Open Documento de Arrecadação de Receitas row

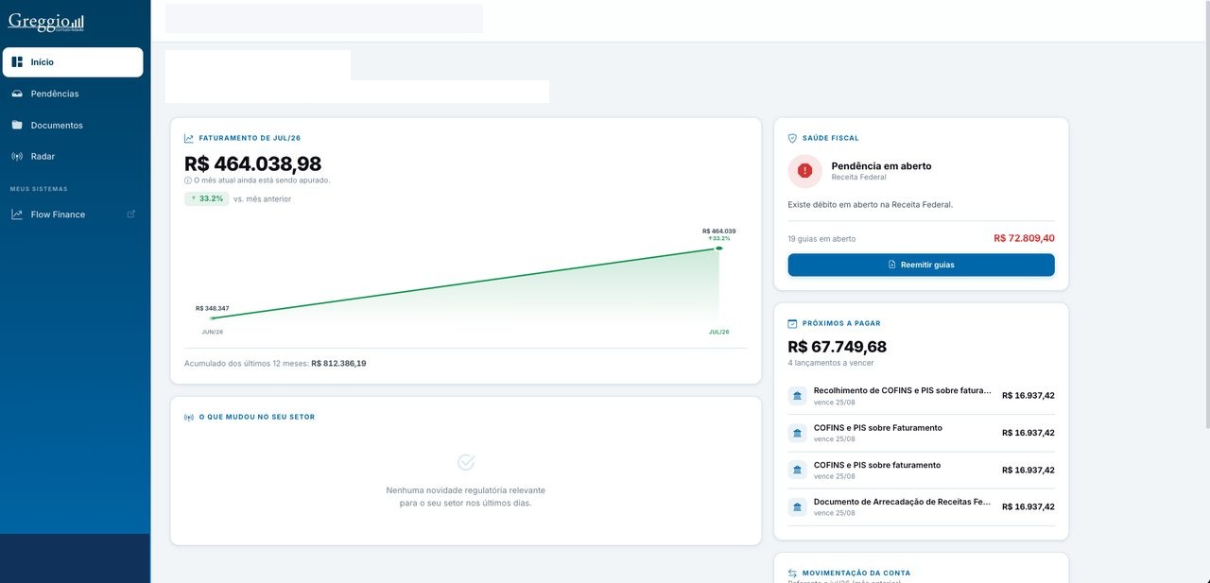pyautogui.click(x=922, y=506)
